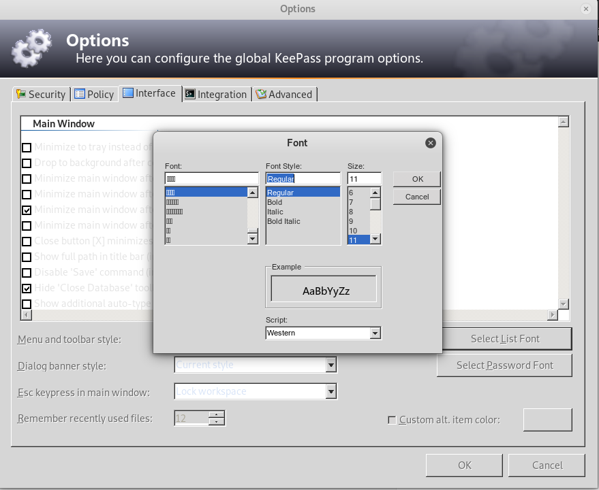
Task: Pick size 7 in the Size list
Action: (358, 202)
